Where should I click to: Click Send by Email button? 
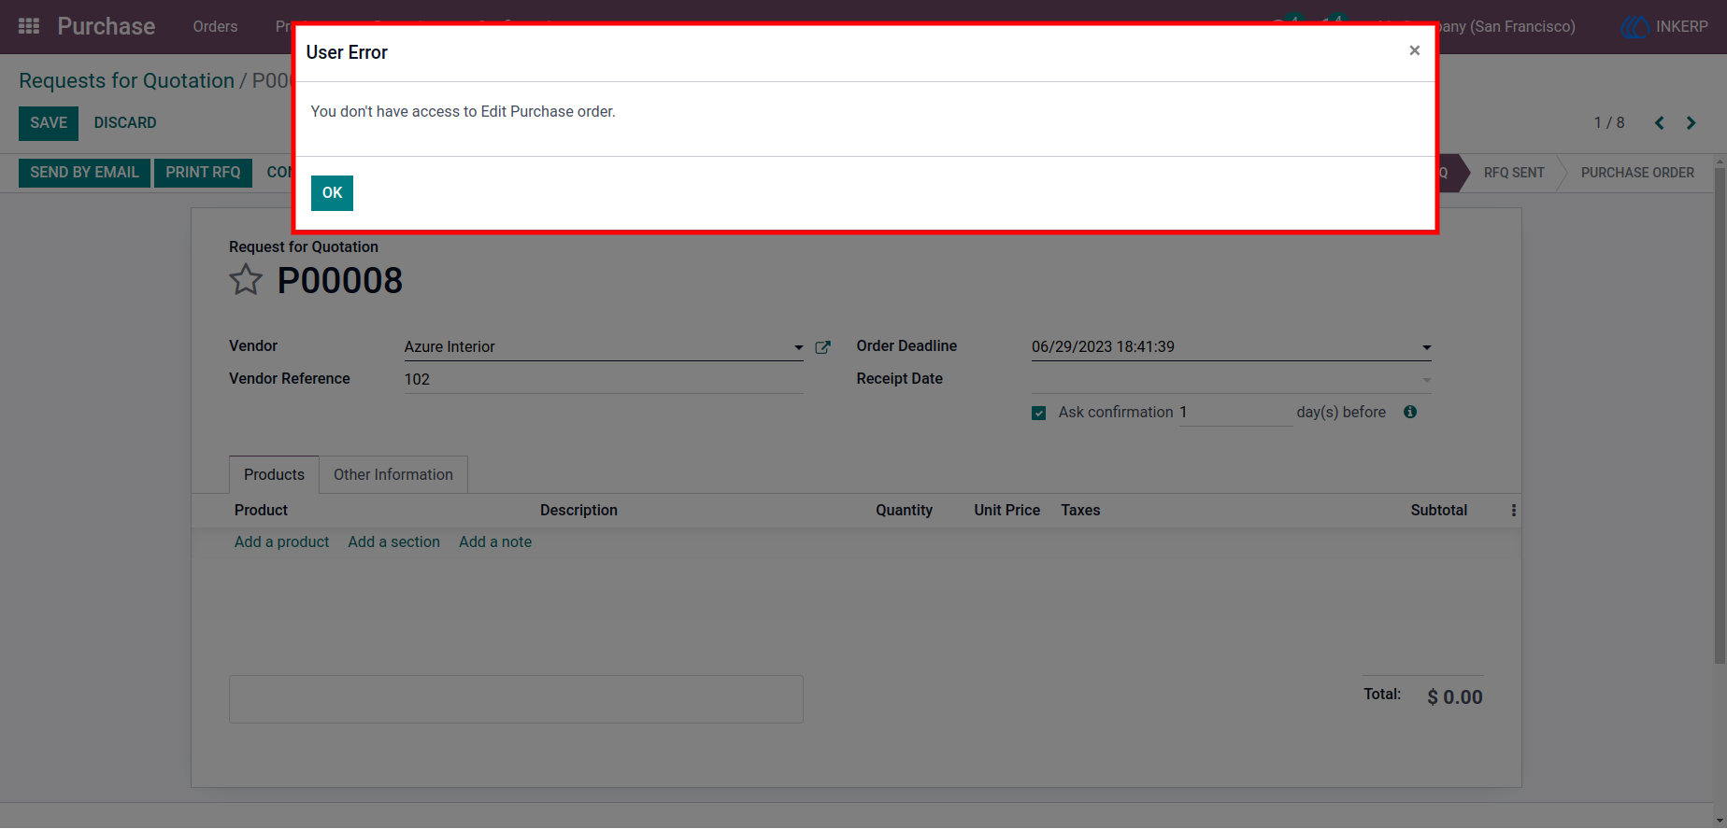tap(84, 173)
